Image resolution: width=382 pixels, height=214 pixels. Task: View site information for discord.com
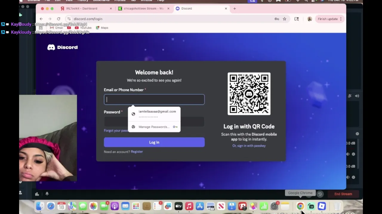[69, 19]
